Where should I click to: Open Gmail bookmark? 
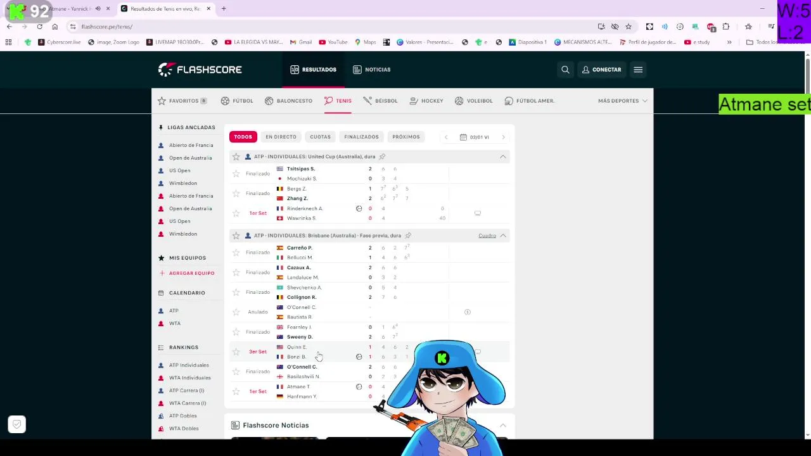301,42
